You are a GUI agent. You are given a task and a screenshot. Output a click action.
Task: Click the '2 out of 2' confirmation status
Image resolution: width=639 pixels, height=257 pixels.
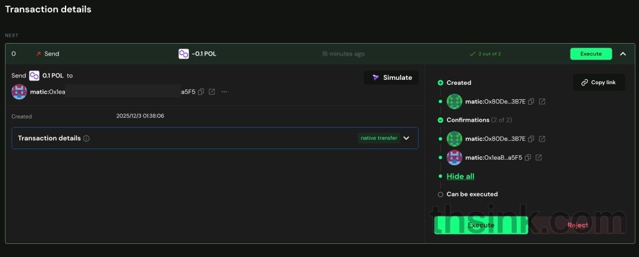point(485,54)
